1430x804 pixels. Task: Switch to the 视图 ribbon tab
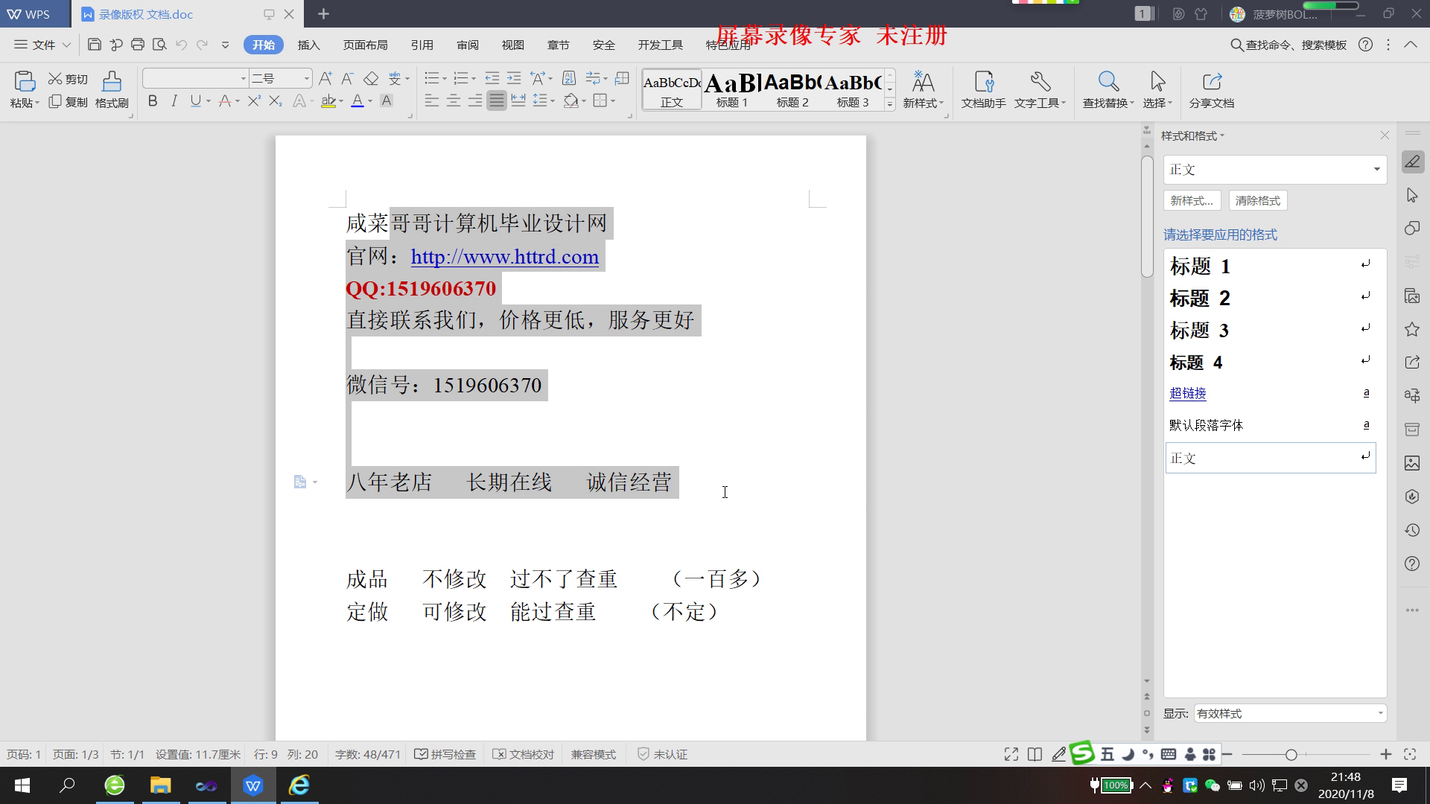512,45
